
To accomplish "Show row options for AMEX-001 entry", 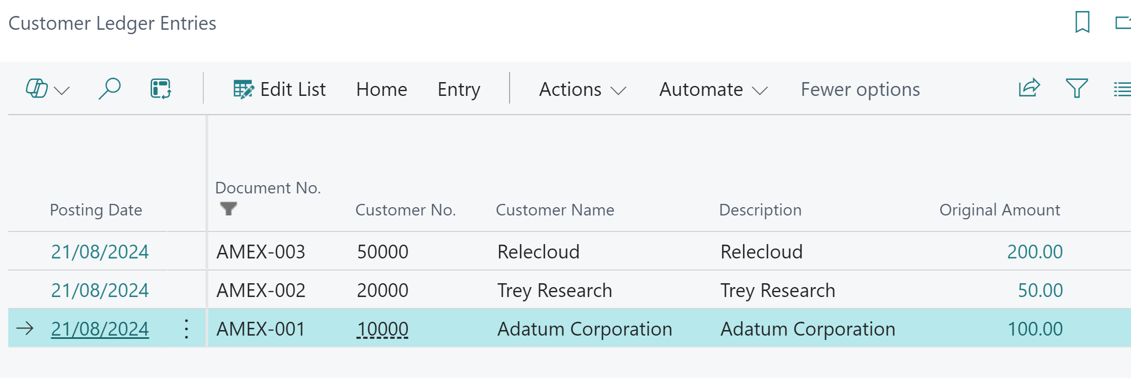I will click(x=187, y=329).
